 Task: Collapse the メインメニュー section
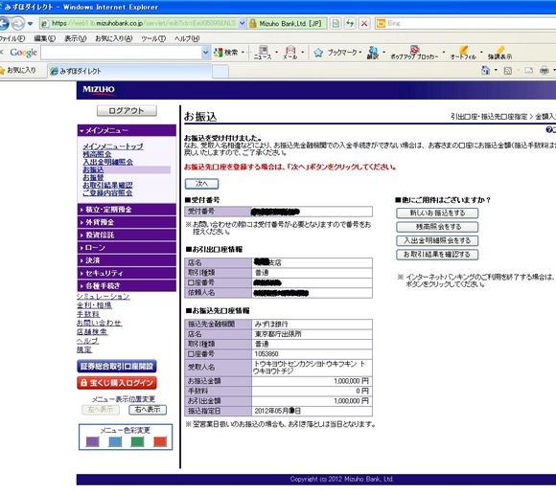click(x=127, y=130)
